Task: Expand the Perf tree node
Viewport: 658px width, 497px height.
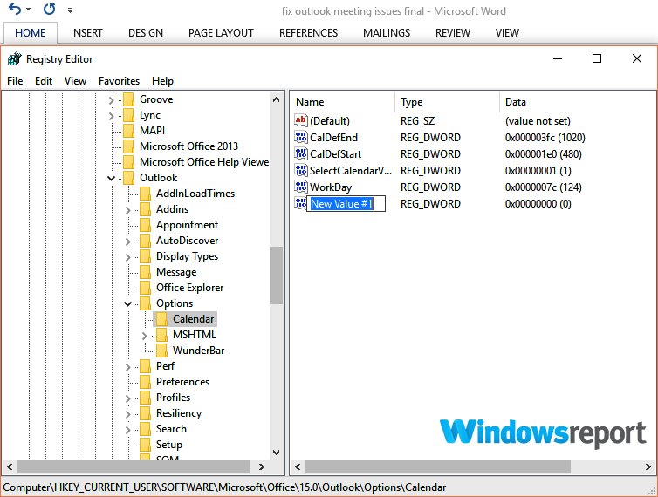Action: click(128, 367)
